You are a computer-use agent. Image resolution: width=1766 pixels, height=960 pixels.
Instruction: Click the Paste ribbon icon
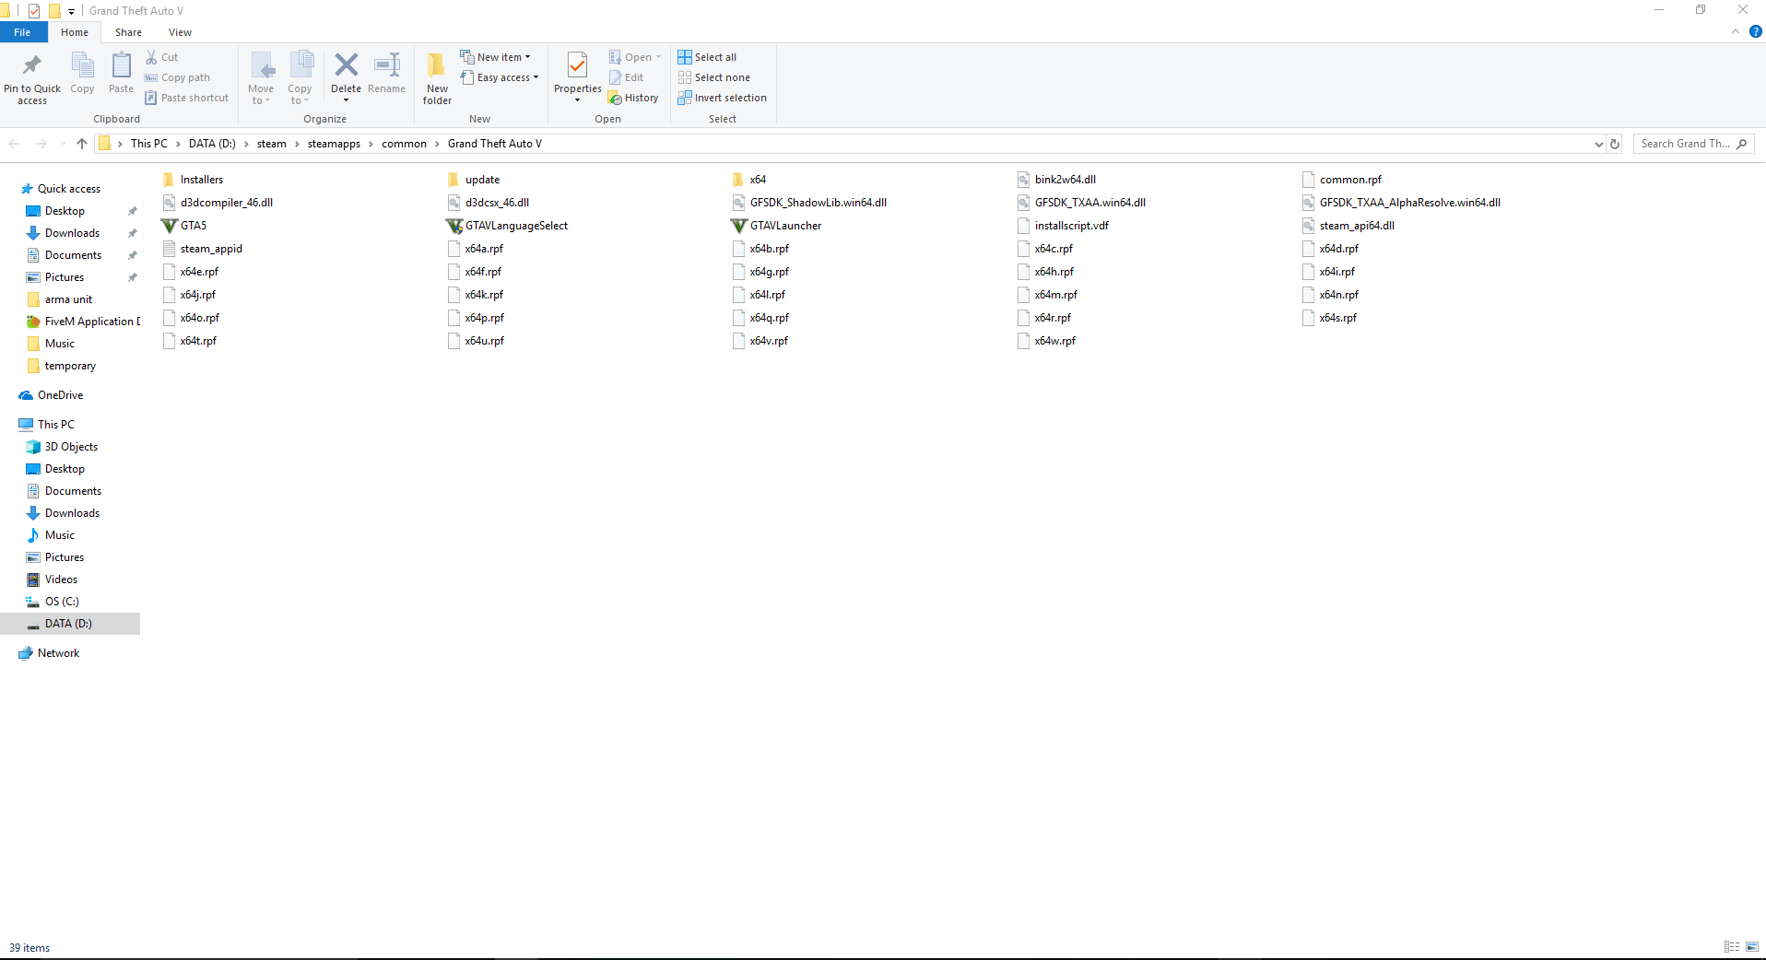[121, 64]
